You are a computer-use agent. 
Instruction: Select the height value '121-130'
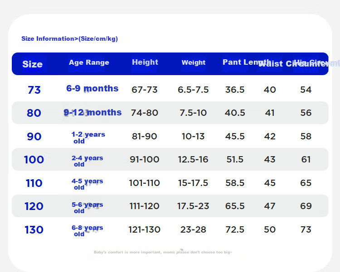145,229
